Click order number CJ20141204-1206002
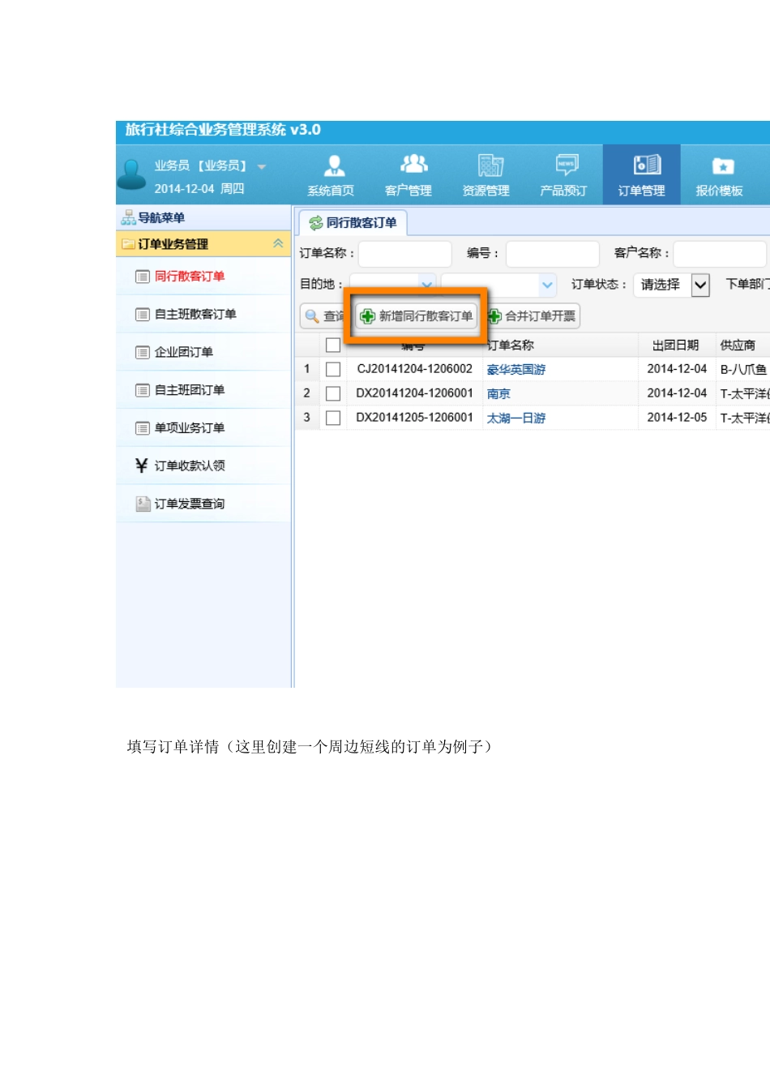This screenshot has height=1090, width=770. [415, 369]
